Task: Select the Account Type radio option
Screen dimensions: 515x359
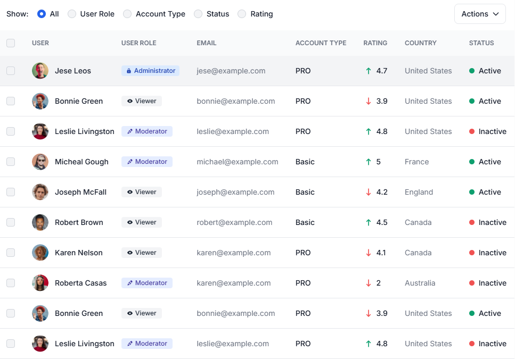Action: coord(127,14)
